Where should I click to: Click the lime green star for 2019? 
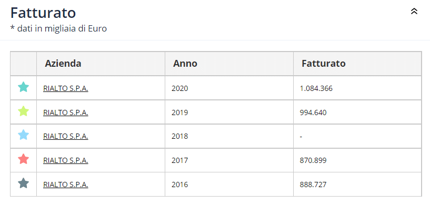(23, 111)
